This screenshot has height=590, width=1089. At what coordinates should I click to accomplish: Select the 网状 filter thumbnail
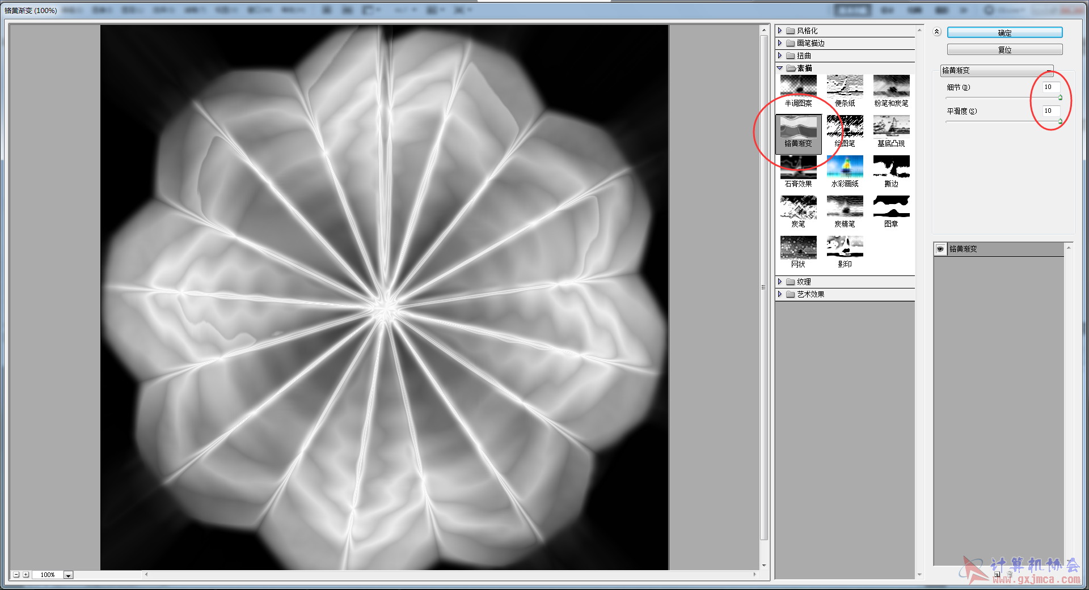click(798, 247)
